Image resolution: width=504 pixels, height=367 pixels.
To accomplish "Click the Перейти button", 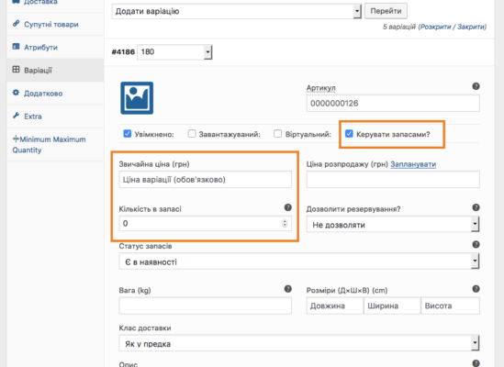I will (386, 11).
